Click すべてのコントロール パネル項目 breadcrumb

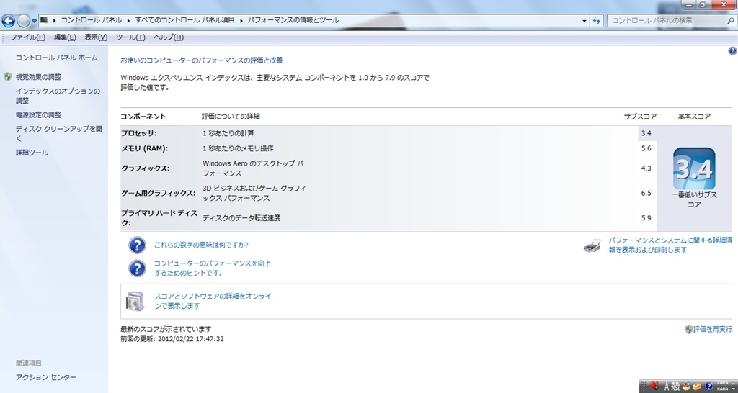point(185,20)
